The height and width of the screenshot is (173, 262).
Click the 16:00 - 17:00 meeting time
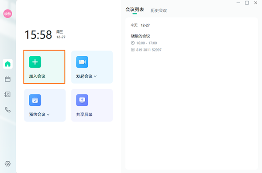(x=147, y=43)
